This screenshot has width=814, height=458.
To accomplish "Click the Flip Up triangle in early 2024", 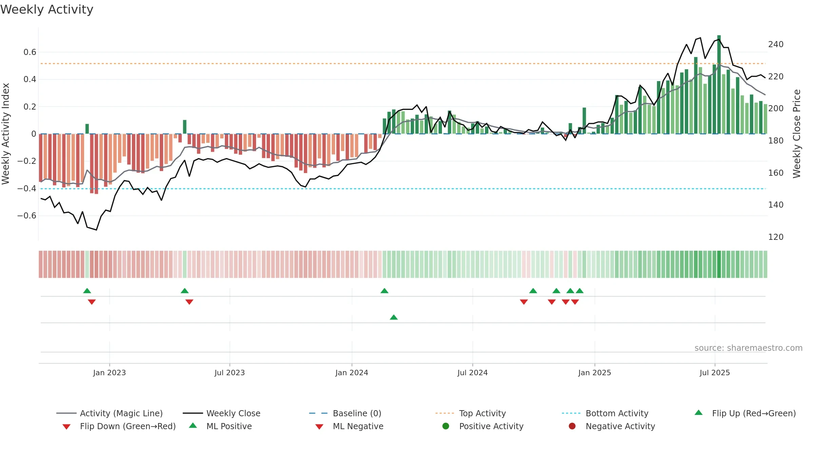I will coord(384,291).
